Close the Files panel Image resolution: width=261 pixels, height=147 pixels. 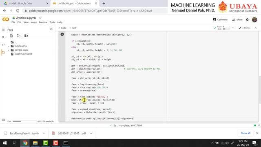coord(51,29)
